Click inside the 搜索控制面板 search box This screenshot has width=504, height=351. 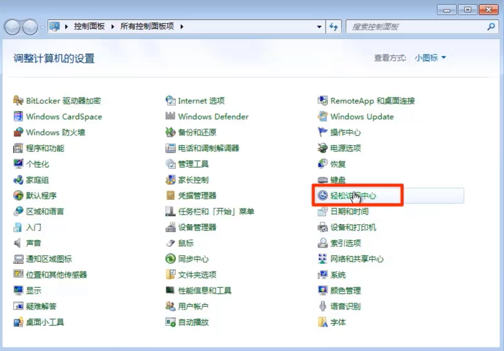pos(414,26)
